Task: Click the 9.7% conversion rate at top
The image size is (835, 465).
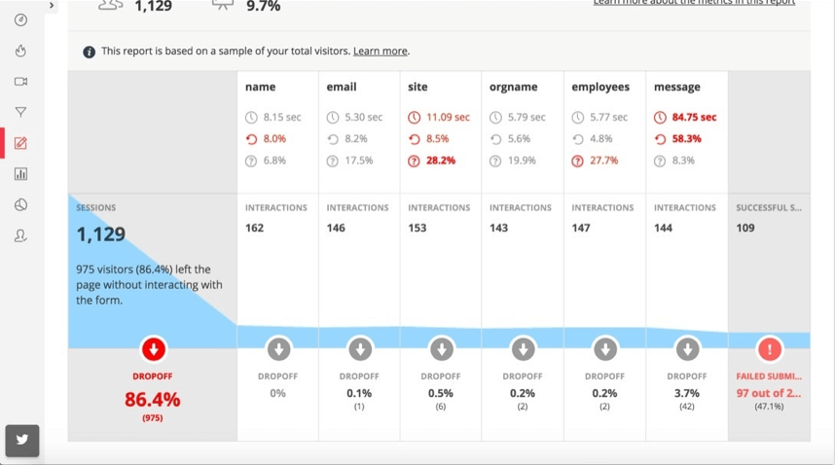Action: 263,7
